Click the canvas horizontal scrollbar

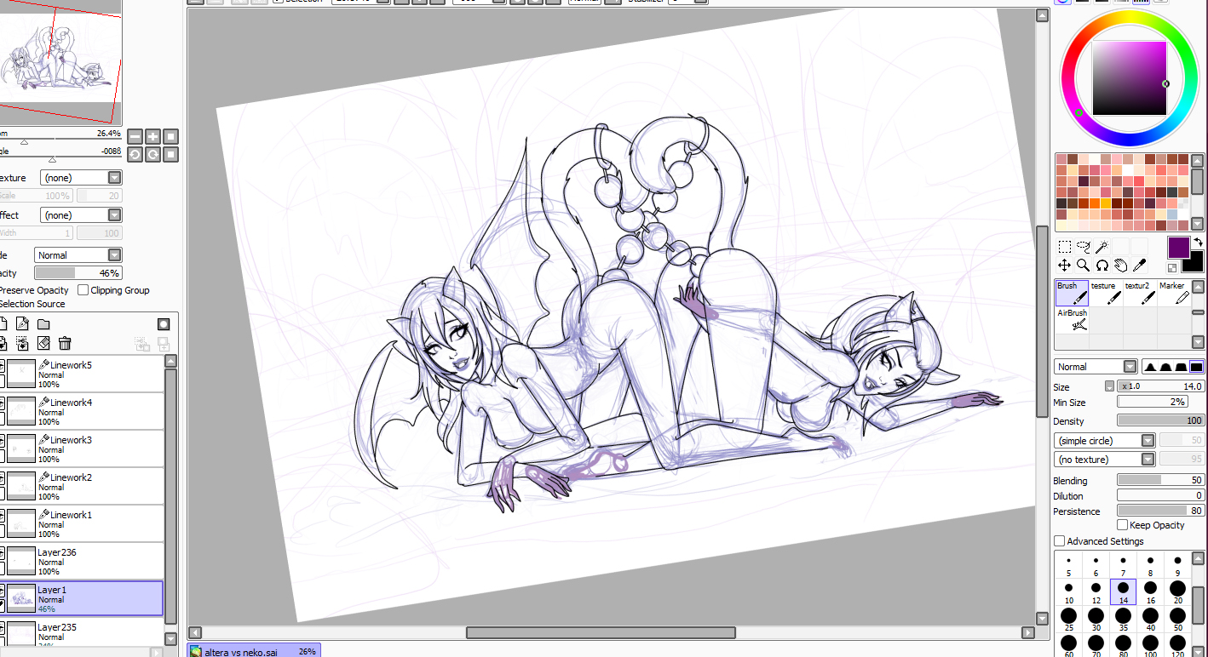coord(601,633)
